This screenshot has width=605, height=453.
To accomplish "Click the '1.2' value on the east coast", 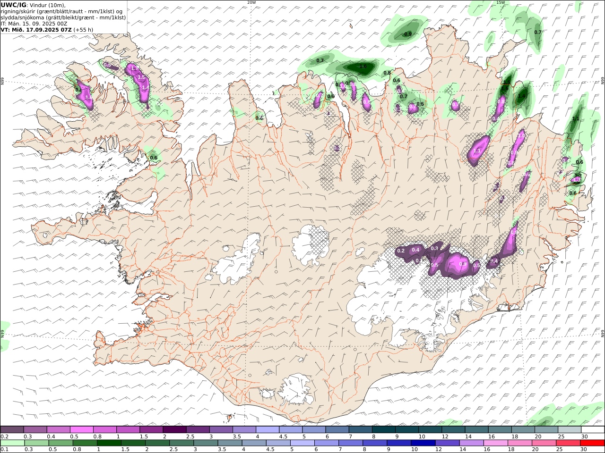I will point(578,176).
